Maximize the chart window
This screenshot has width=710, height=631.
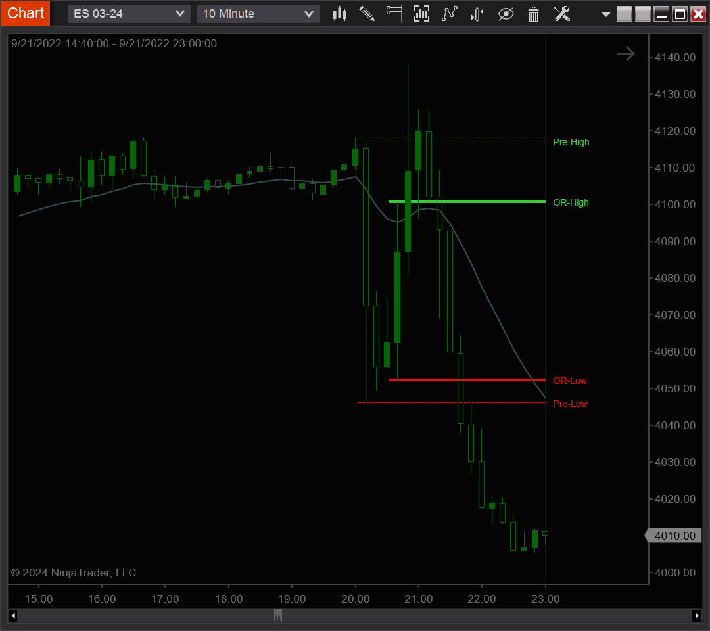[680, 14]
